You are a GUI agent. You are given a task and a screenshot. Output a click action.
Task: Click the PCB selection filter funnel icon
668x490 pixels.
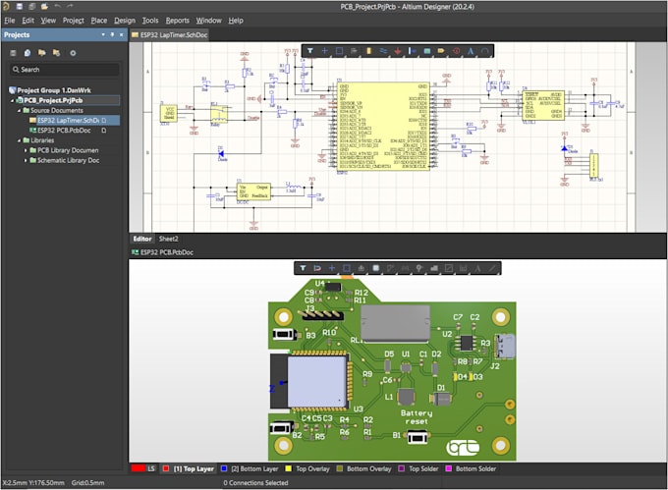(x=303, y=268)
